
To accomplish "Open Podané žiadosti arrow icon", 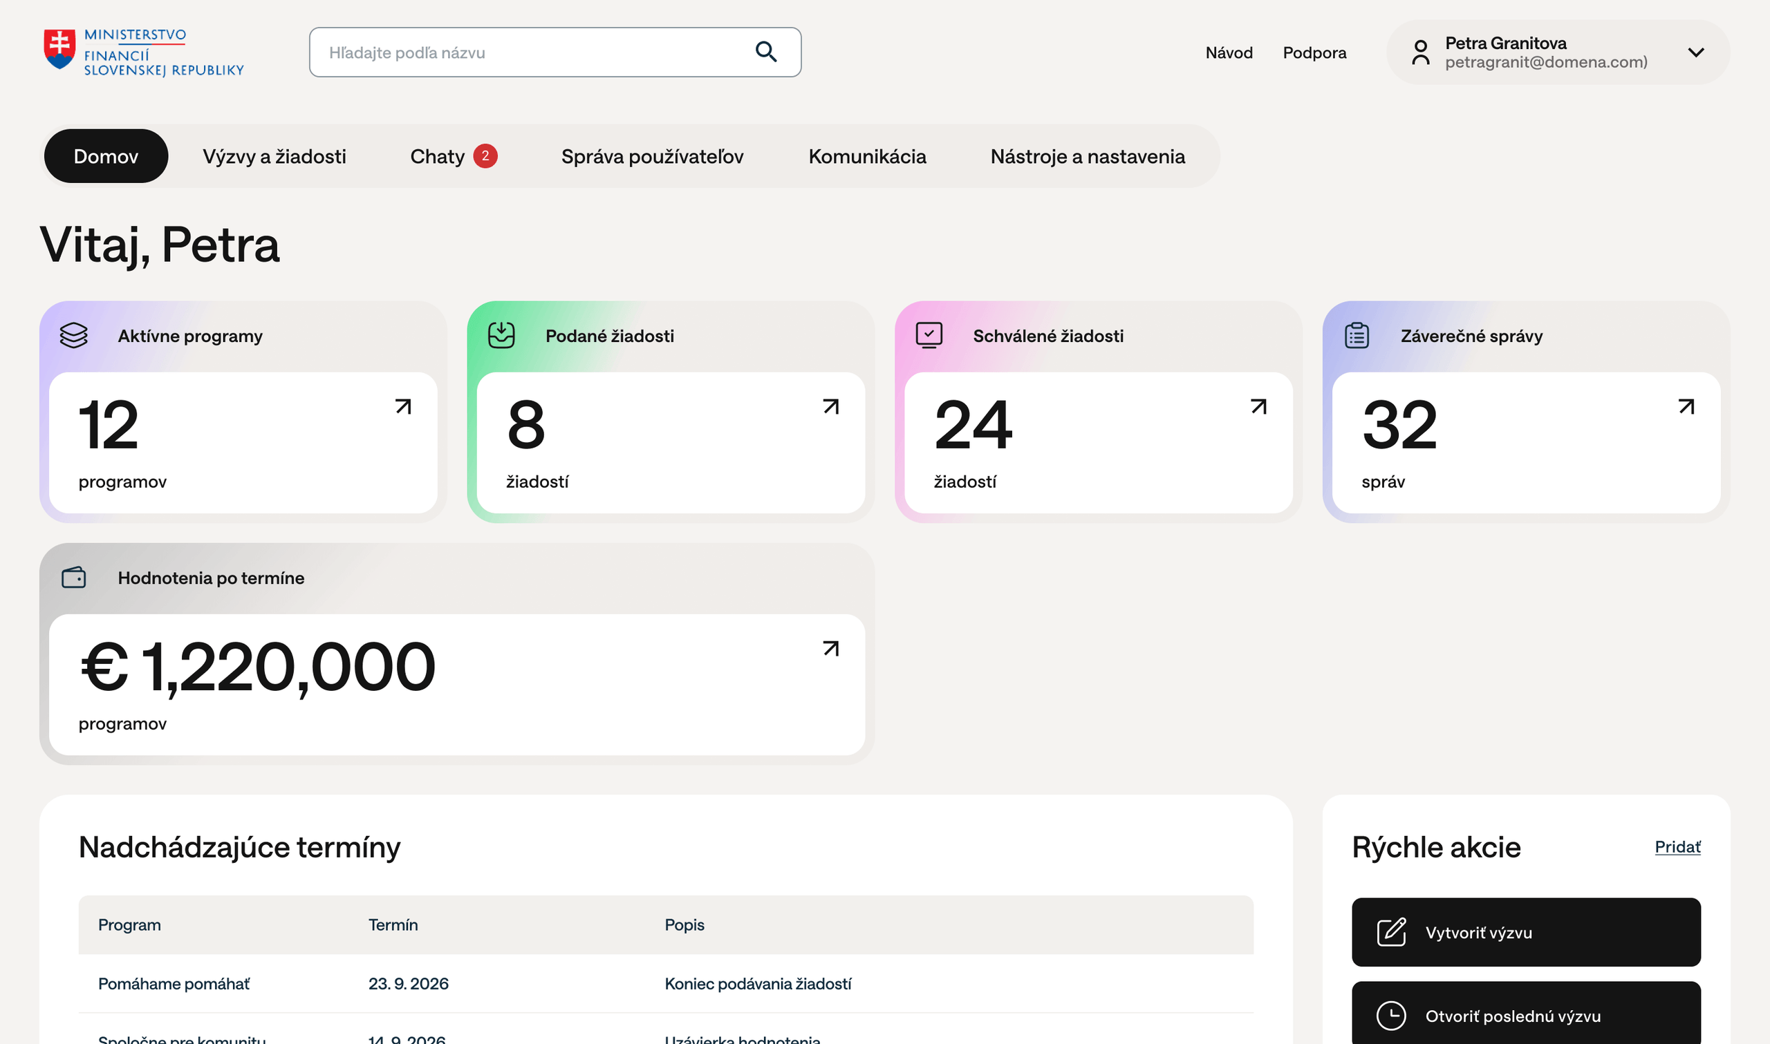I will 831,407.
